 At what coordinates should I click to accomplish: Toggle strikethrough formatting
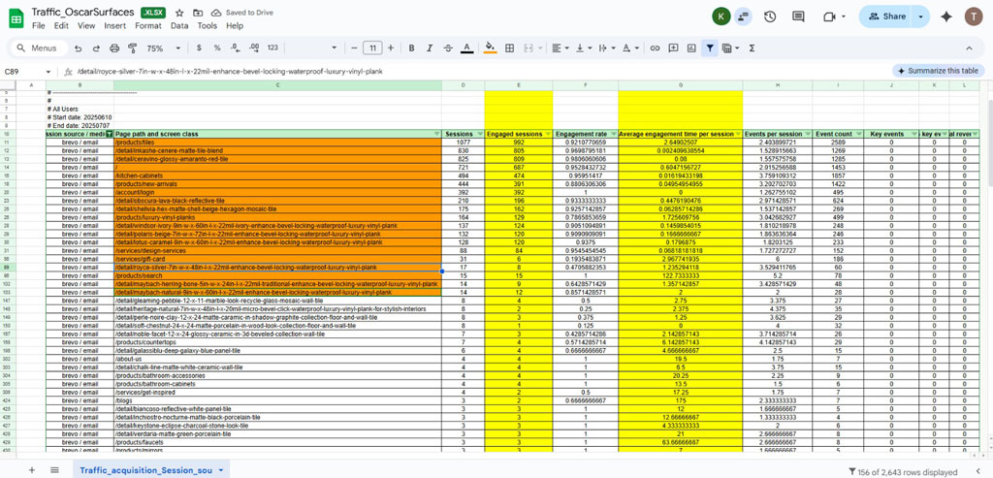(448, 48)
